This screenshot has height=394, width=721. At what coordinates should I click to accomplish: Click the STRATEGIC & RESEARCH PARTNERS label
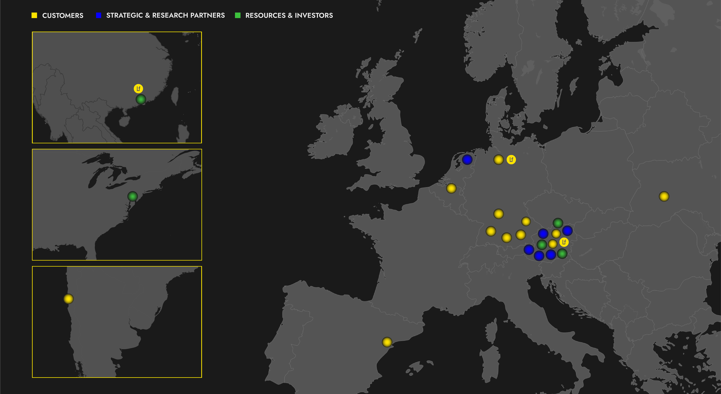166,15
